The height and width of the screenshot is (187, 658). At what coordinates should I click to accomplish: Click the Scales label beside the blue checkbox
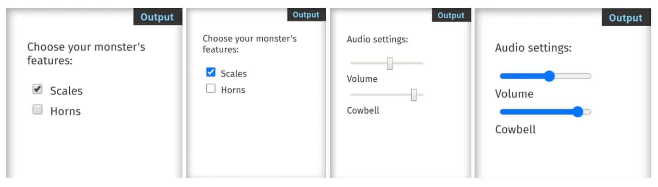tap(233, 73)
